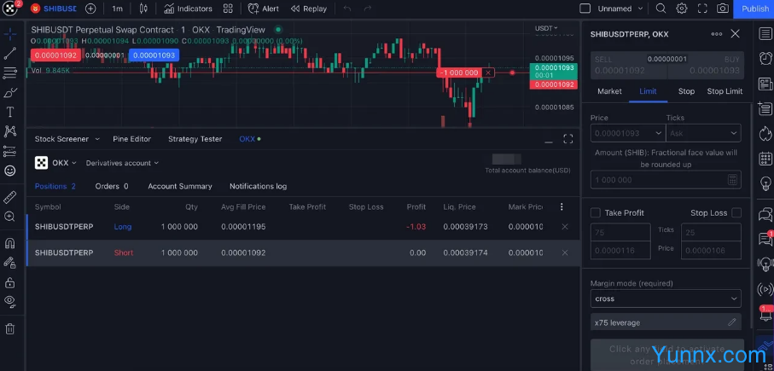The image size is (774, 371).
Task: Open symbol search magnifier icon
Action: pos(661,9)
